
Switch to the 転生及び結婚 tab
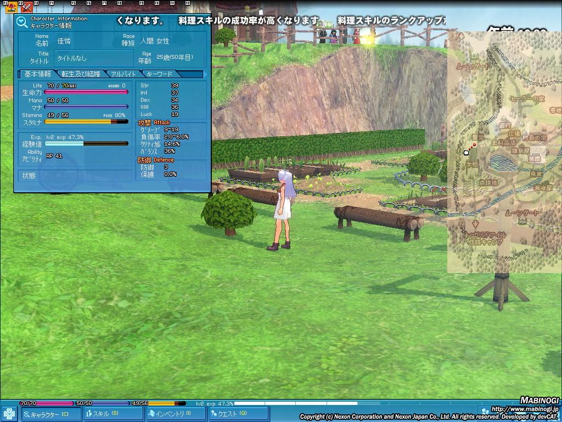81,74
